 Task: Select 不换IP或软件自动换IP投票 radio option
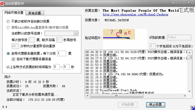[8, 21]
